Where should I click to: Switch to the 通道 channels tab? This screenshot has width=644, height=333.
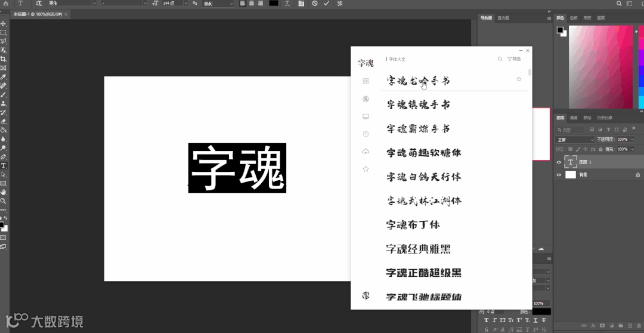click(x=574, y=118)
